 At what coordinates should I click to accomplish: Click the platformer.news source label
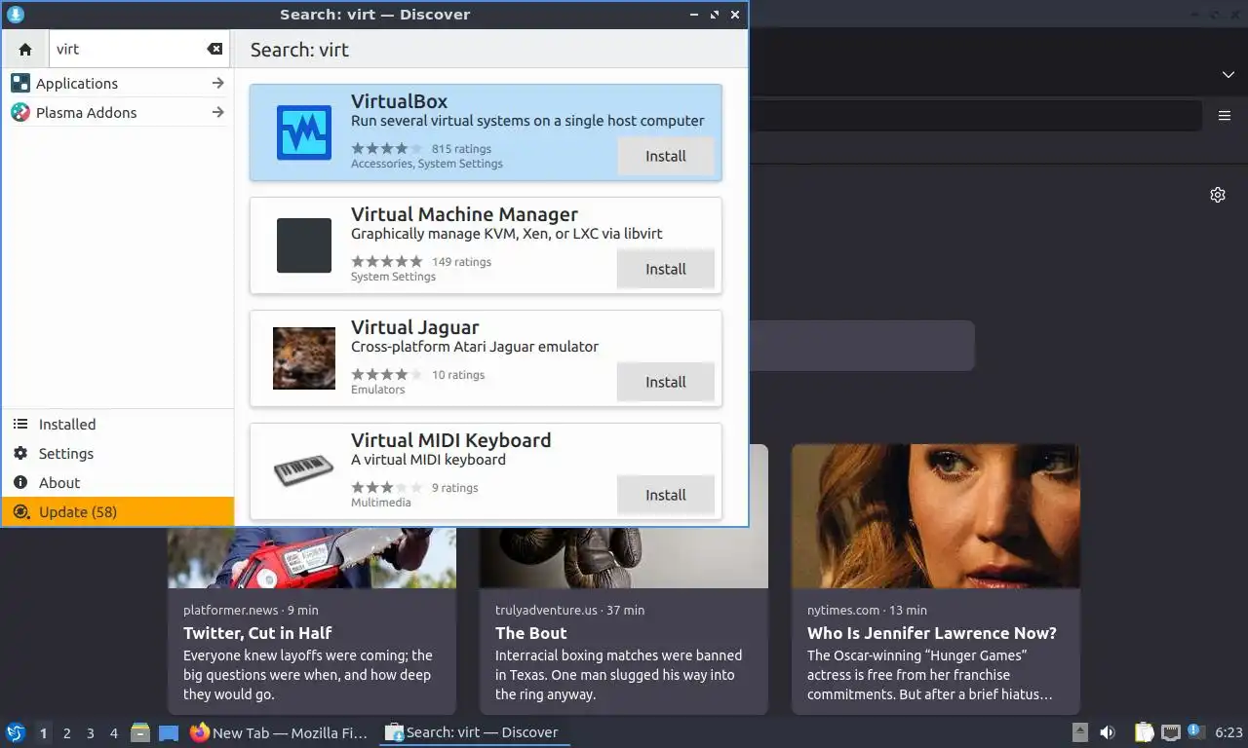[231, 610]
